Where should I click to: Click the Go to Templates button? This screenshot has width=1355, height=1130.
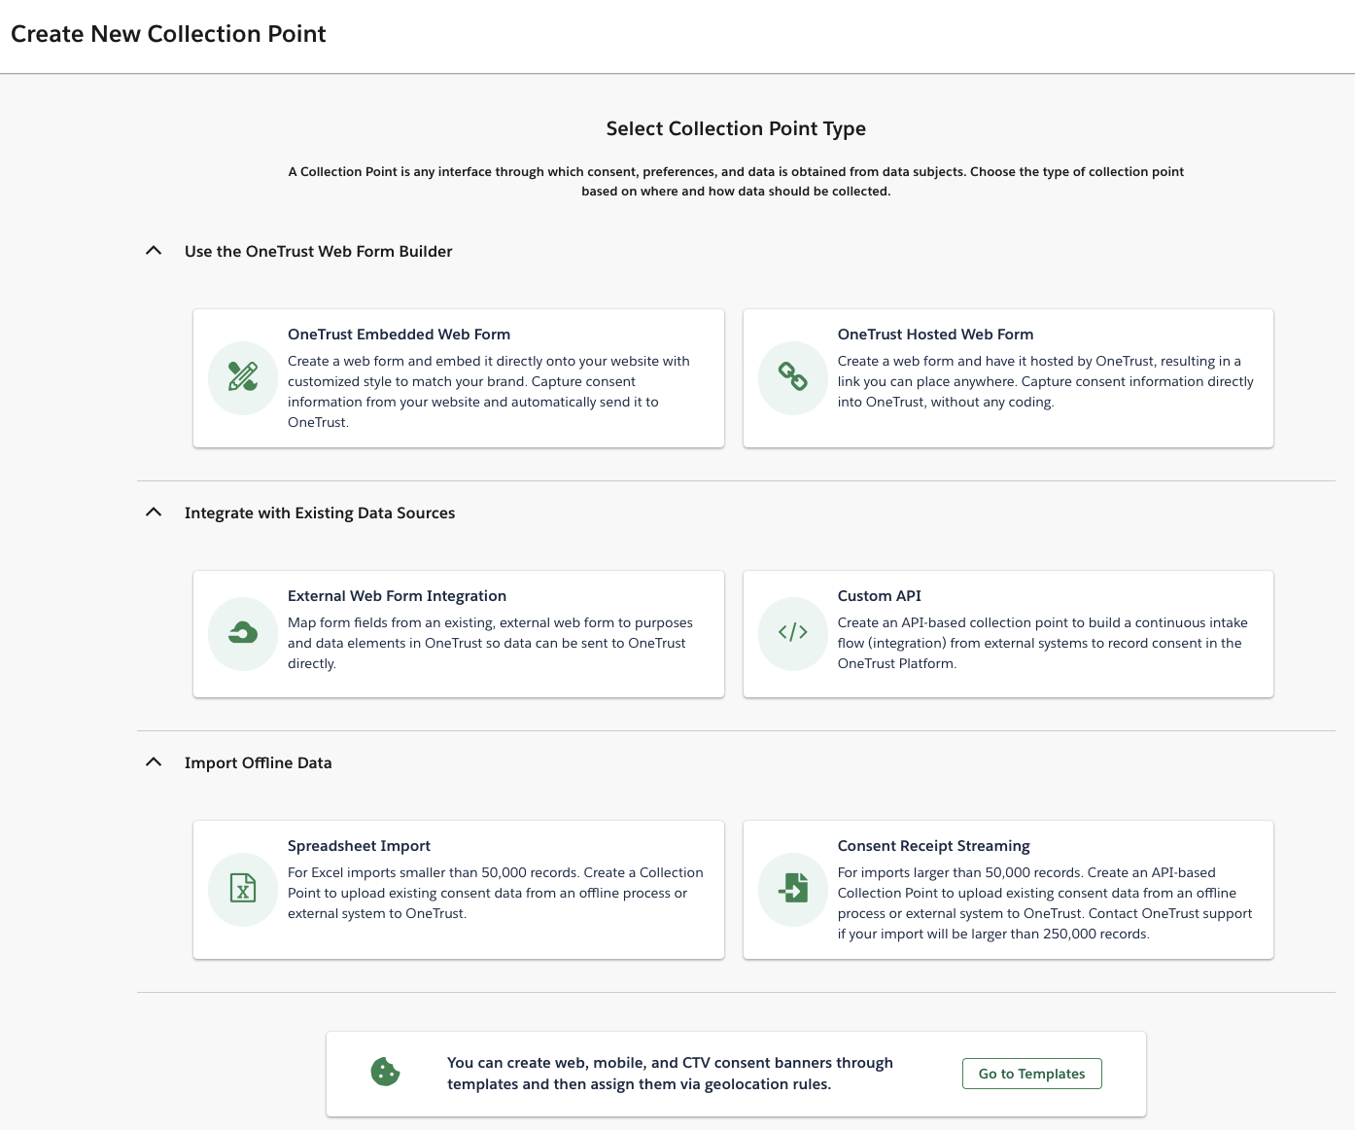1030,1073
